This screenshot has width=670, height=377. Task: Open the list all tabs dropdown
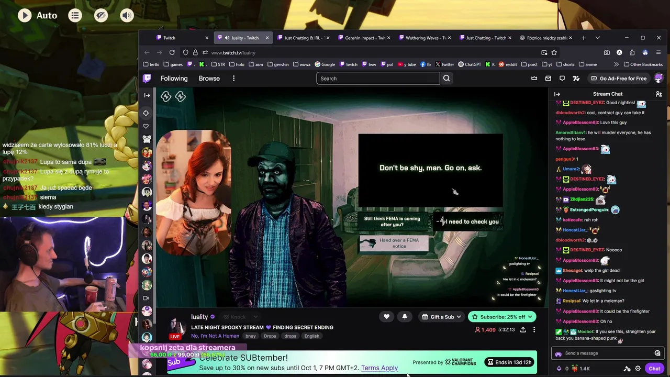598,38
